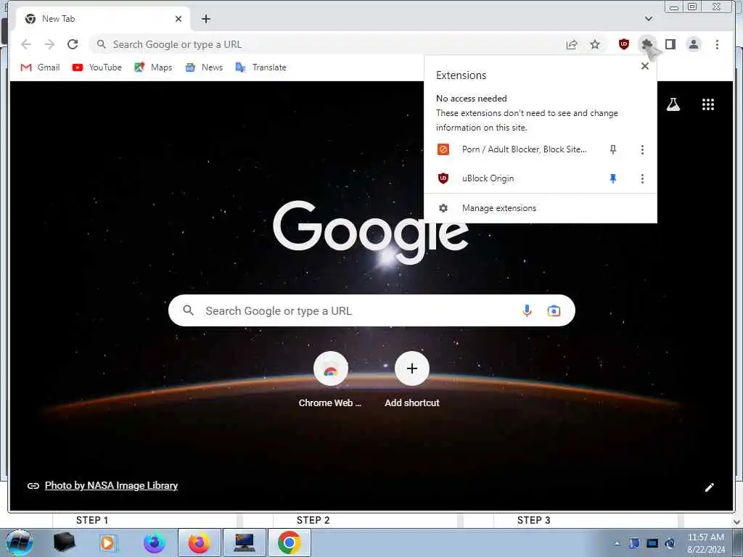Open the profile avatar icon
The image size is (743, 557).
coord(694,44)
